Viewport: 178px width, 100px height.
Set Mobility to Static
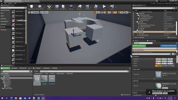click(x=158, y=66)
